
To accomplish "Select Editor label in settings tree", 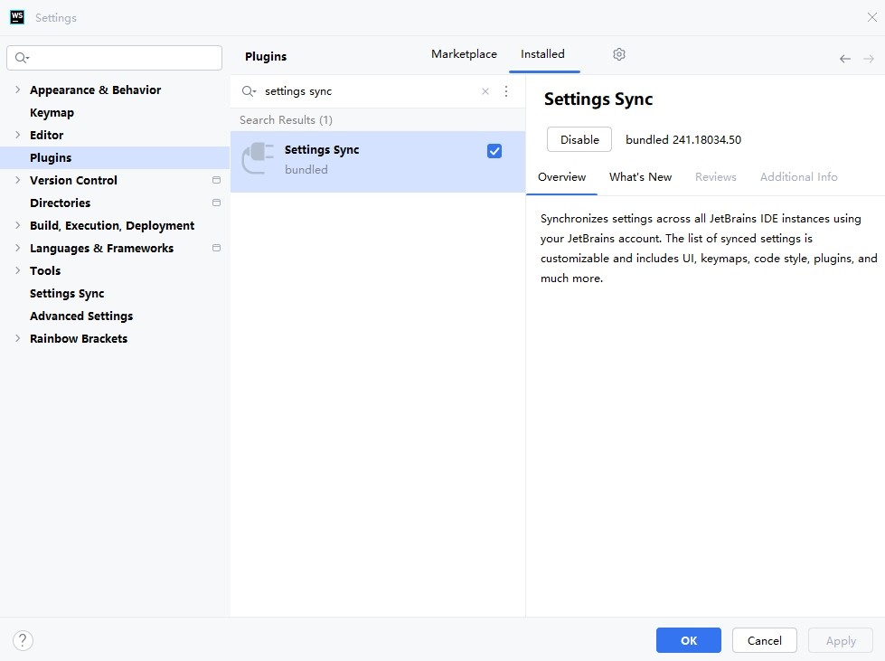I will click(47, 135).
